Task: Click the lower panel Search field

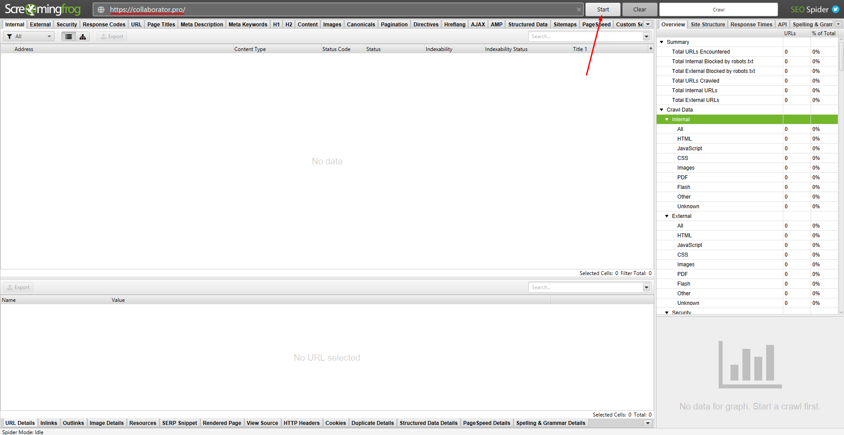Action: [585, 287]
